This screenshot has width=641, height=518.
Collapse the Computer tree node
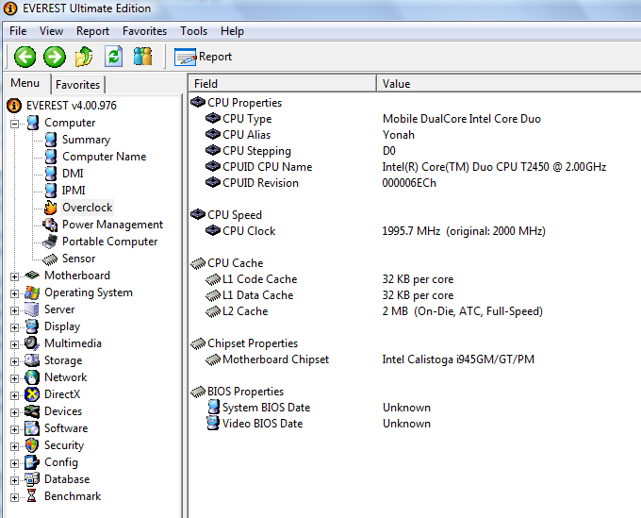(14, 124)
